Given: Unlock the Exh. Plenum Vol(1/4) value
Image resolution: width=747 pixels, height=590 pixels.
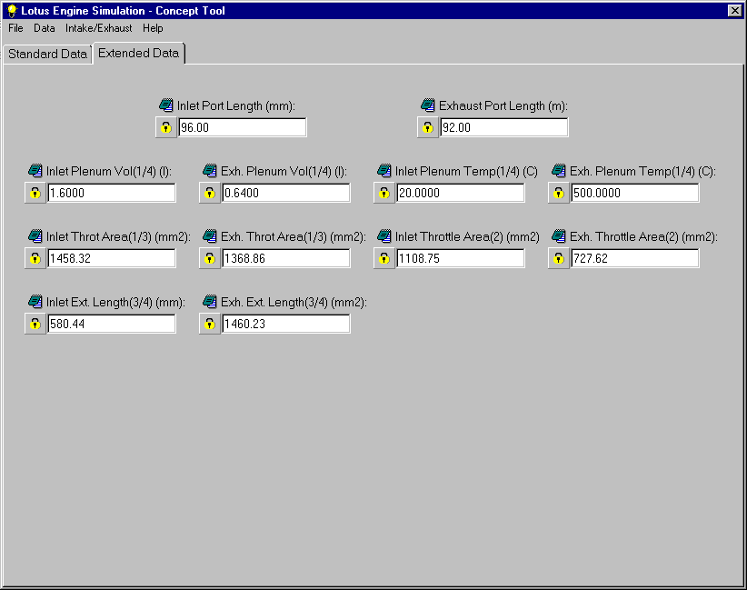Looking at the screenshot, I should click(x=210, y=193).
